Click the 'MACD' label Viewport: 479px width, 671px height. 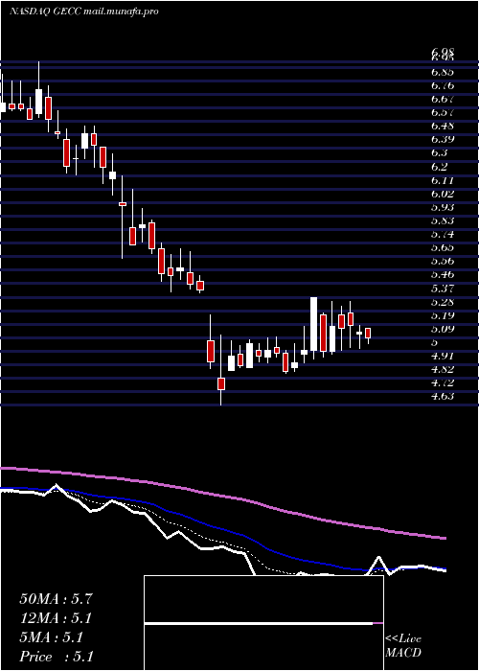pos(403,653)
